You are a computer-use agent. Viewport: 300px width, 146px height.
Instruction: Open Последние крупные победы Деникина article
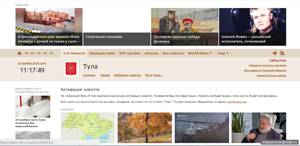tap(185, 27)
